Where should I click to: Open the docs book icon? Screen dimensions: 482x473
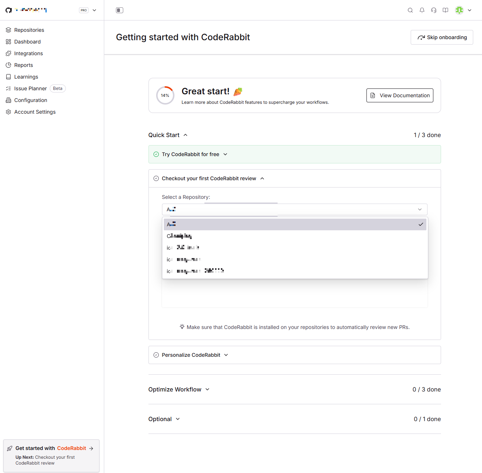click(445, 10)
